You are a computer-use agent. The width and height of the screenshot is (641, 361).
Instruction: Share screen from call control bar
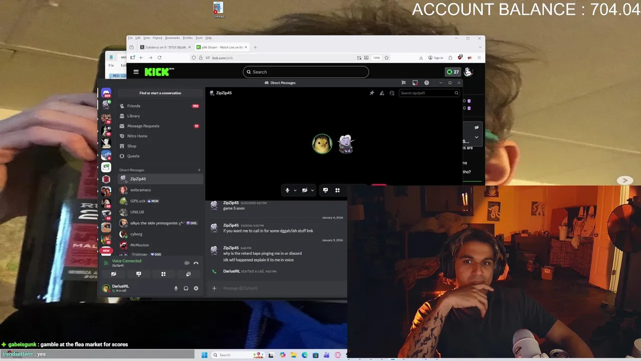(x=326, y=190)
